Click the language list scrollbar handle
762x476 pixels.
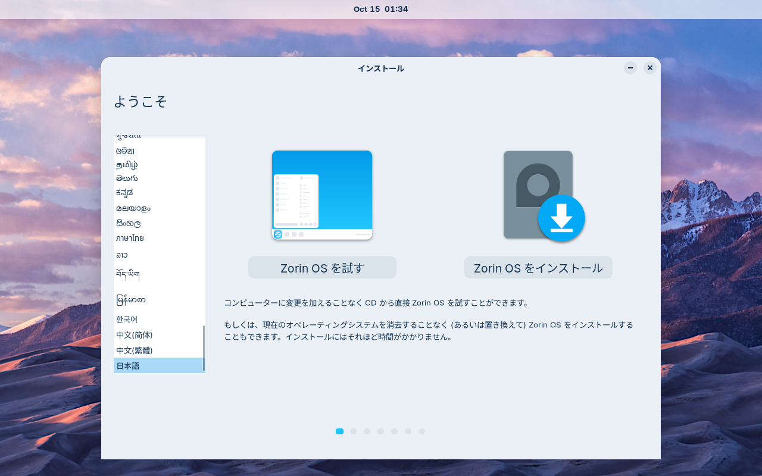click(204, 348)
